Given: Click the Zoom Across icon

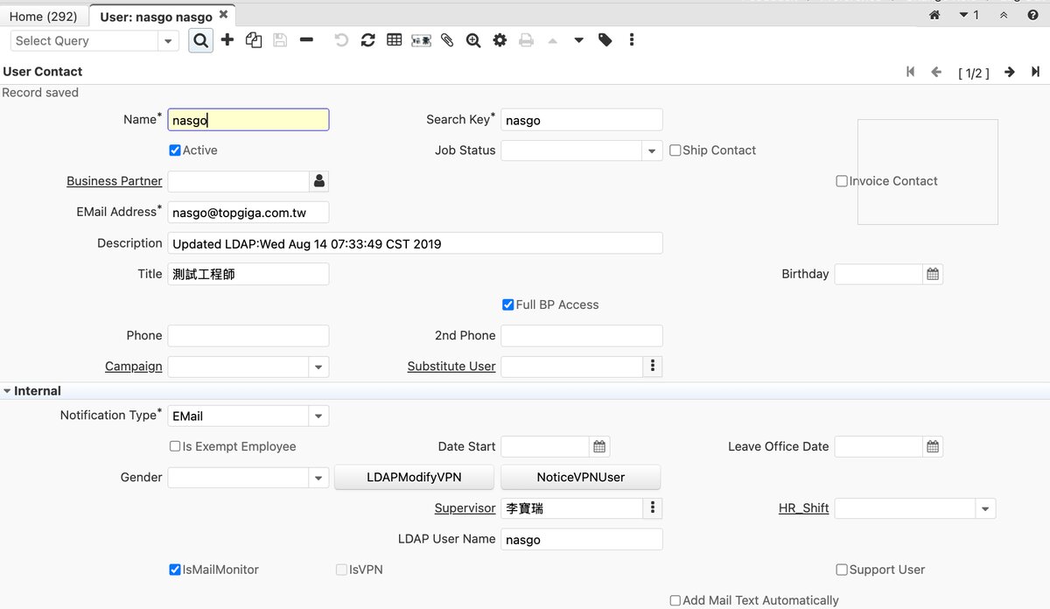Looking at the screenshot, I should 473,40.
